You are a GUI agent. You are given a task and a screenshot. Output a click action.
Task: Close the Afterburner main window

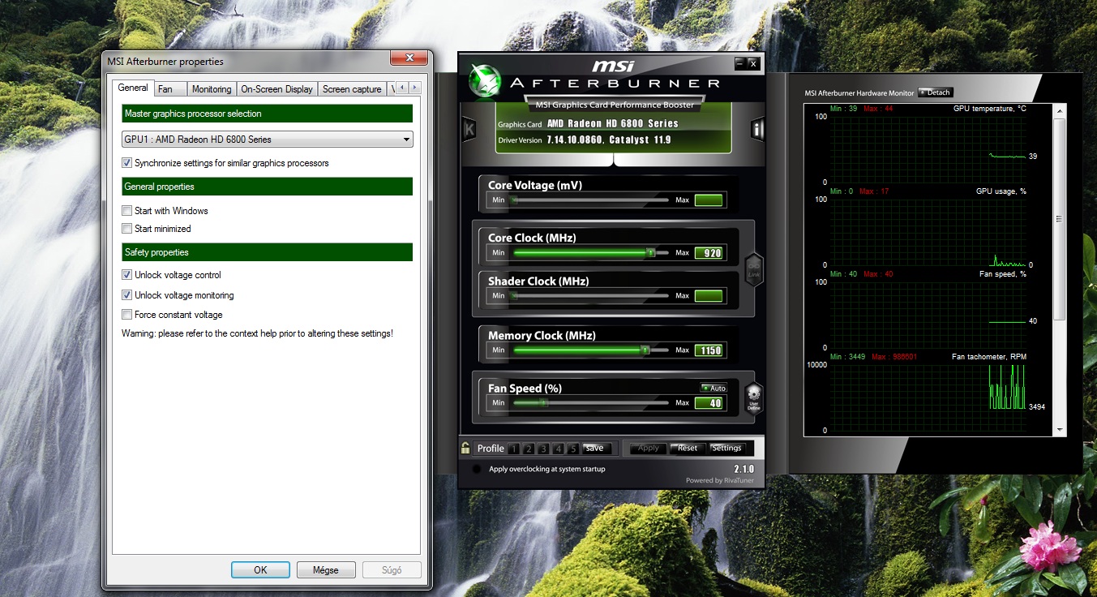coord(752,63)
